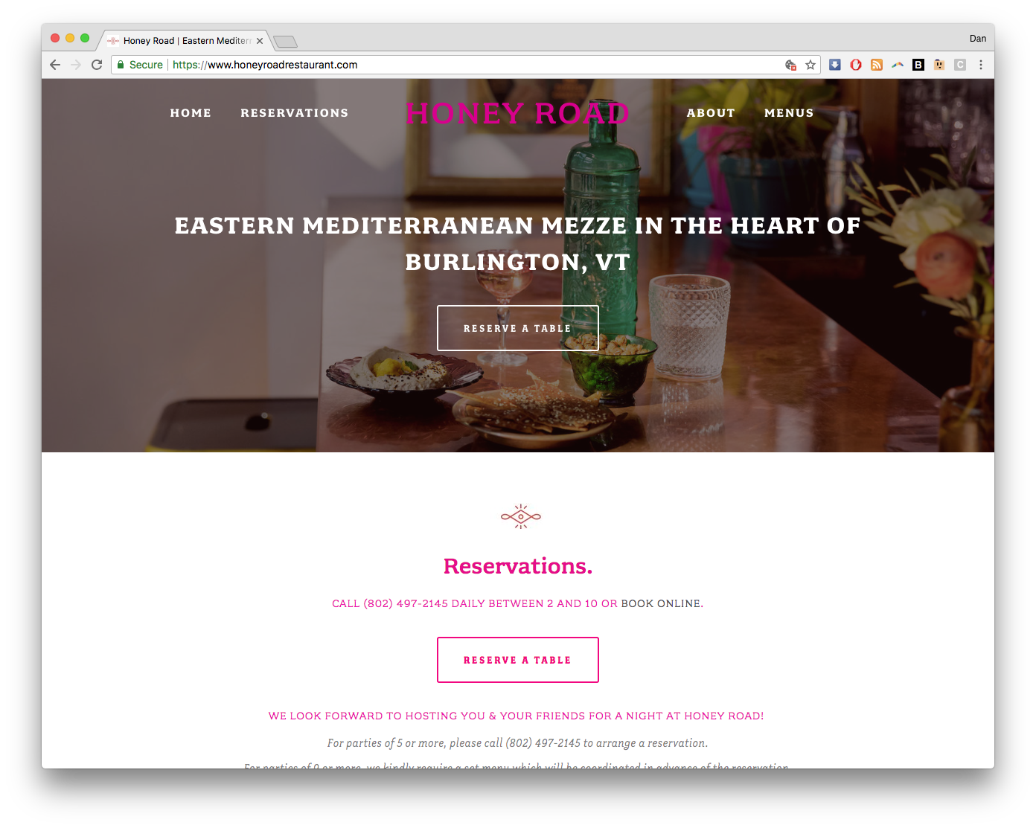View the Secure site information padlock
1036x828 pixels.
point(139,65)
